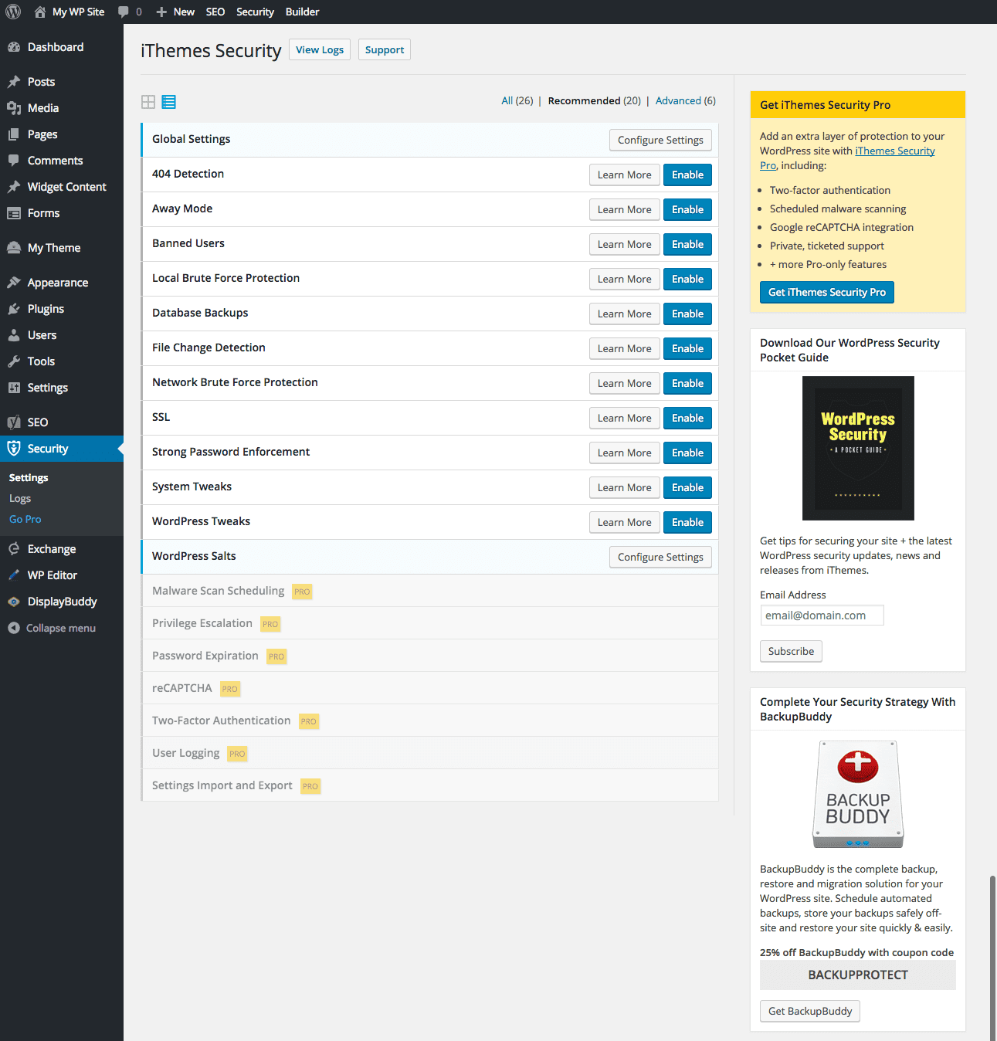Click the WP Editor pencil icon

(x=14, y=575)
